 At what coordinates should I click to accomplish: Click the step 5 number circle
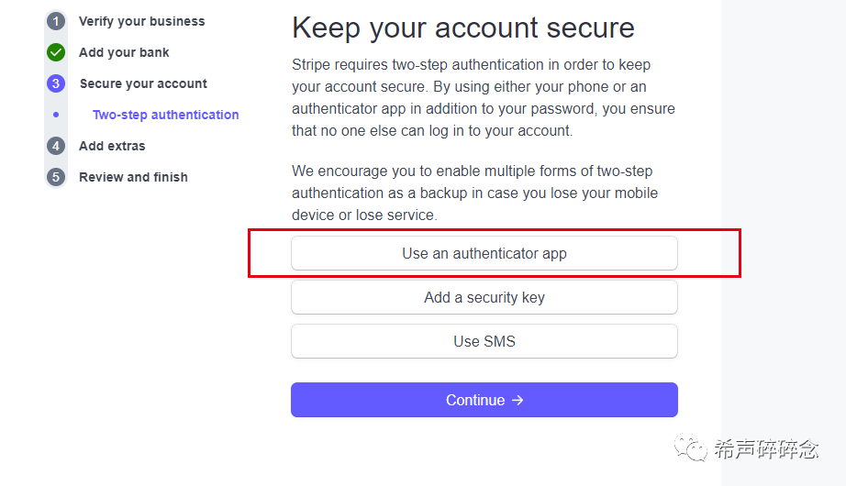pos(56,177)
